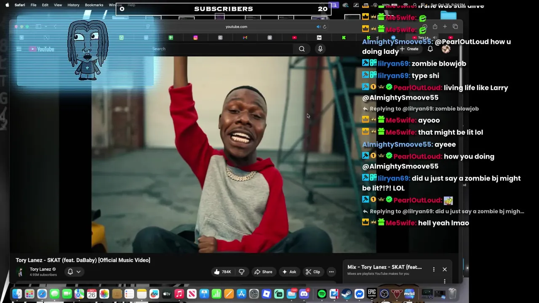Activate YouTube voice search microphone
539x303 pixels.
(x=320, y=49)
